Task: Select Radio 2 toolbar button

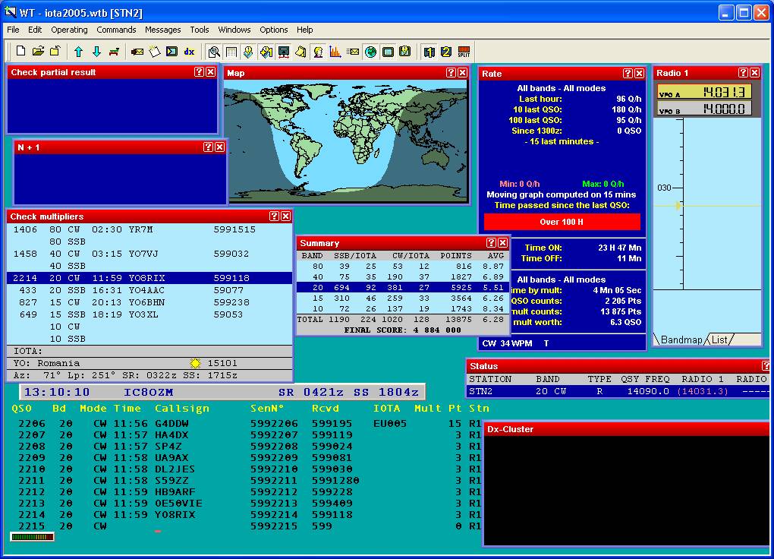Action: (446, 52)
